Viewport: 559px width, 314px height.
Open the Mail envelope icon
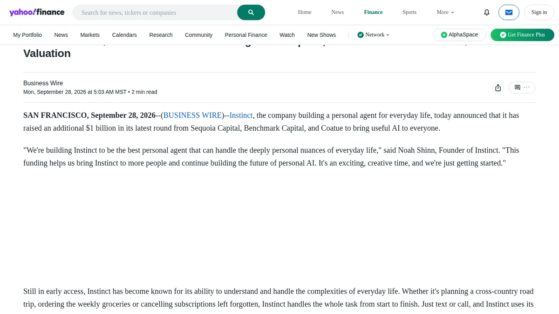pos(509,13)
